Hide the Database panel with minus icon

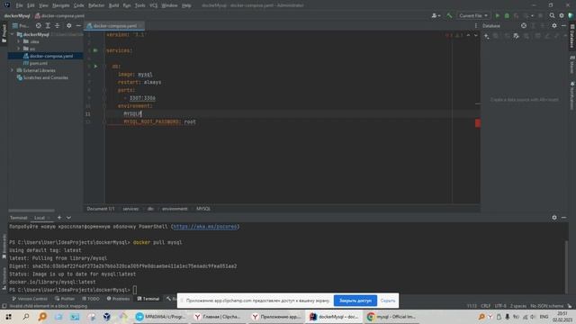click(x=563, y=26)
